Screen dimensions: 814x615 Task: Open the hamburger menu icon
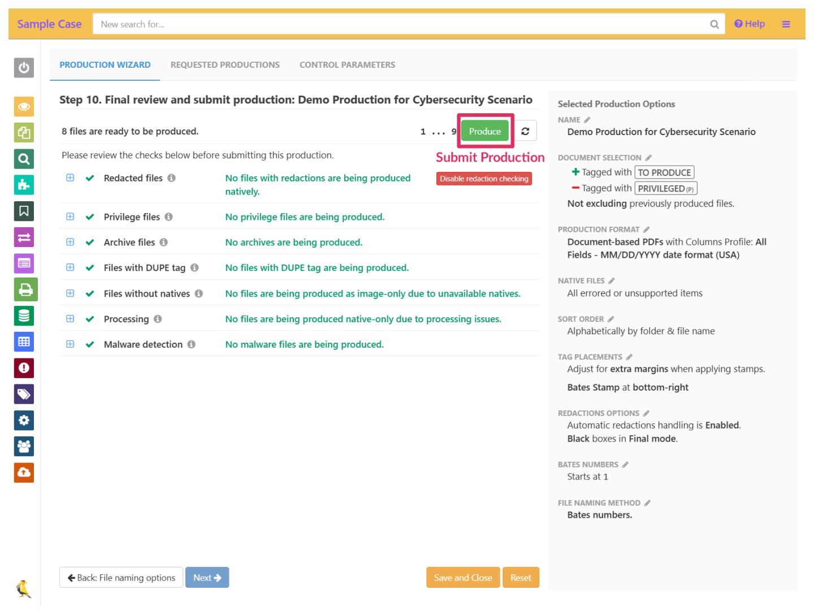coord(786,24)
